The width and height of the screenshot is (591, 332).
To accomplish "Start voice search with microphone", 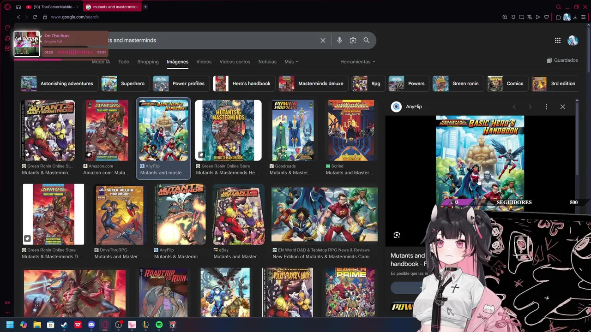I will tap(339, 41).
